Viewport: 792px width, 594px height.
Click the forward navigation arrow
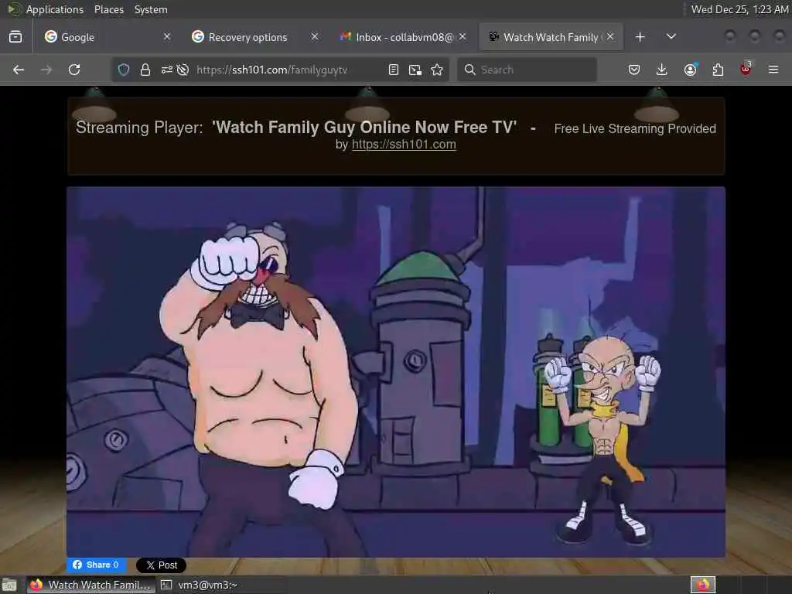click(46, 70)
